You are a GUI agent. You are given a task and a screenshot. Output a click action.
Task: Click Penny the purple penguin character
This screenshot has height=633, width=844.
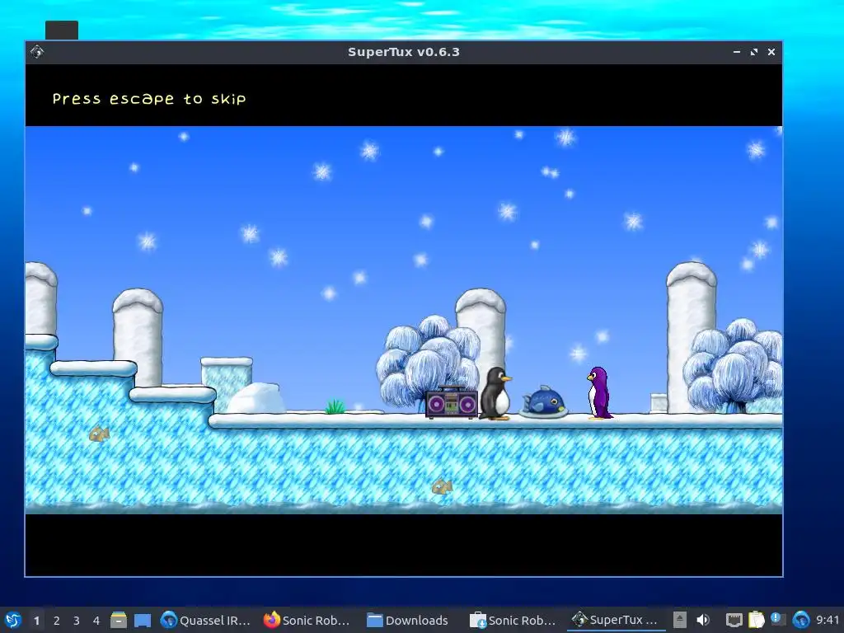(599, 393)
